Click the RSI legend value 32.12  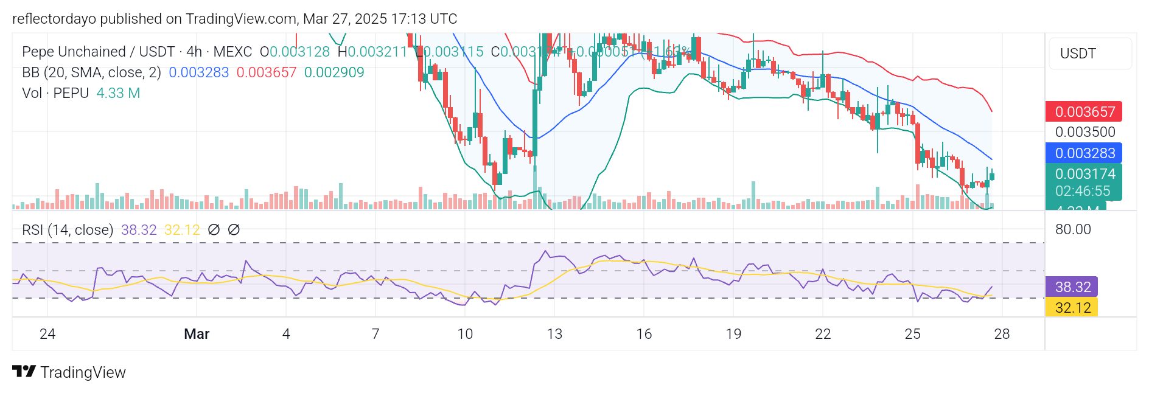tap(182, 229)
